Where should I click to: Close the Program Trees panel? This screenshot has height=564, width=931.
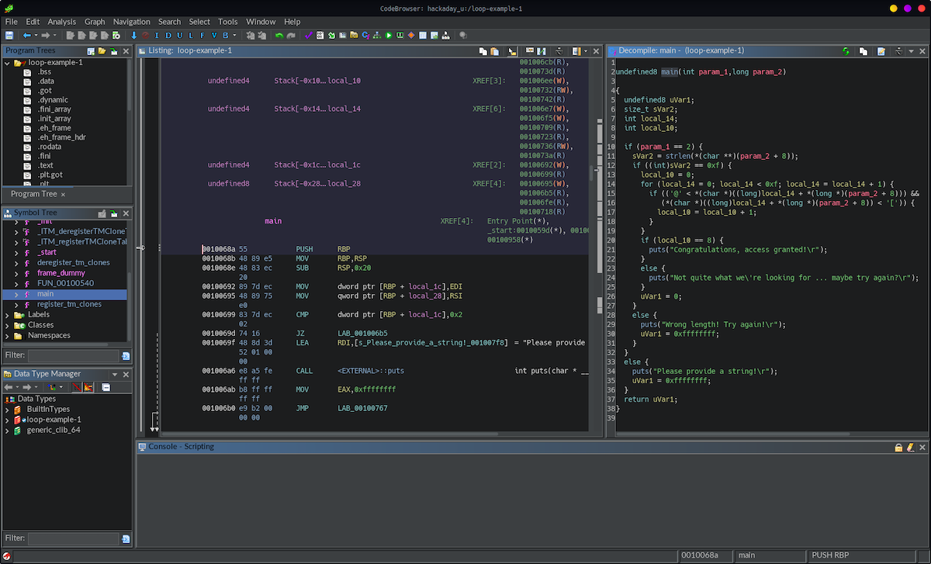(x=126, y=51)
